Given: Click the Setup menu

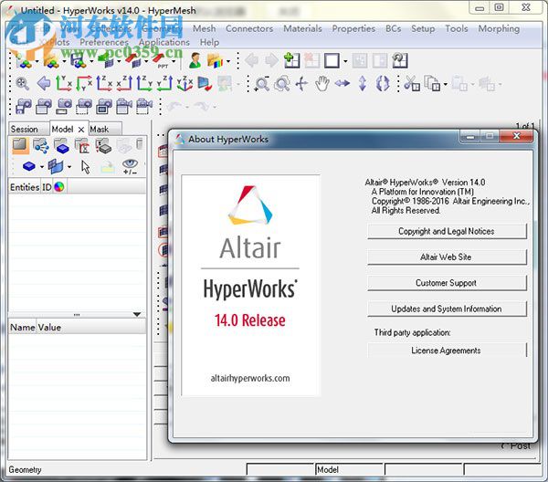Looking at the screenshot, I should 423,28.
